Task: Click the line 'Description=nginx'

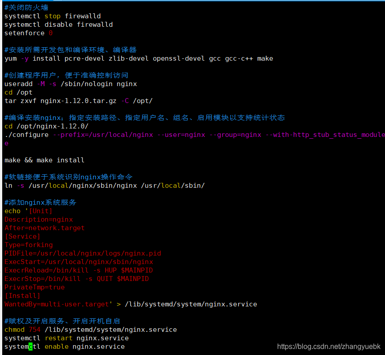Action: (39, 219)
